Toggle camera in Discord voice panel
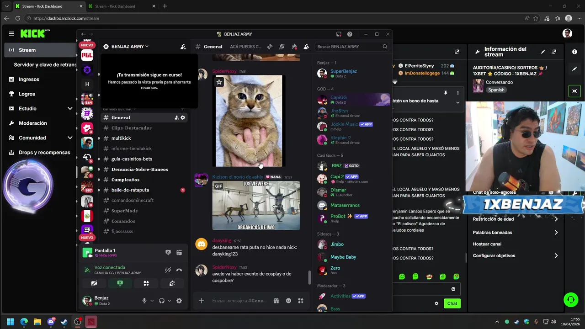The image size is (585, 329). [x=94, y=283]
